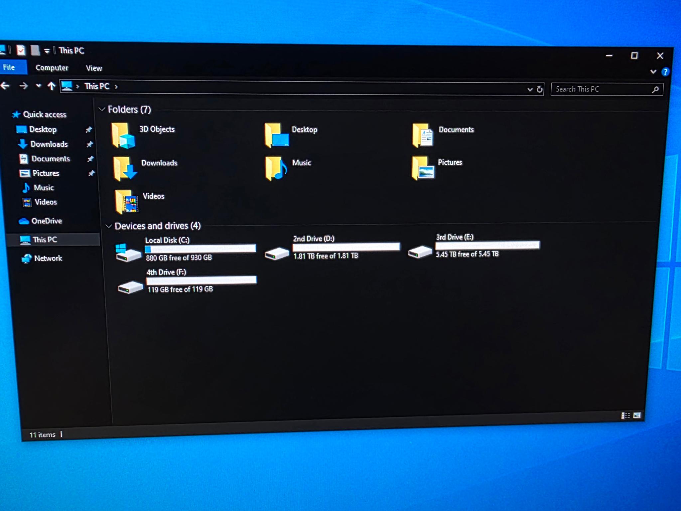Refresh the This PC view
The width and height of the screenshot is (681, 511).
(x=539, y=89)
